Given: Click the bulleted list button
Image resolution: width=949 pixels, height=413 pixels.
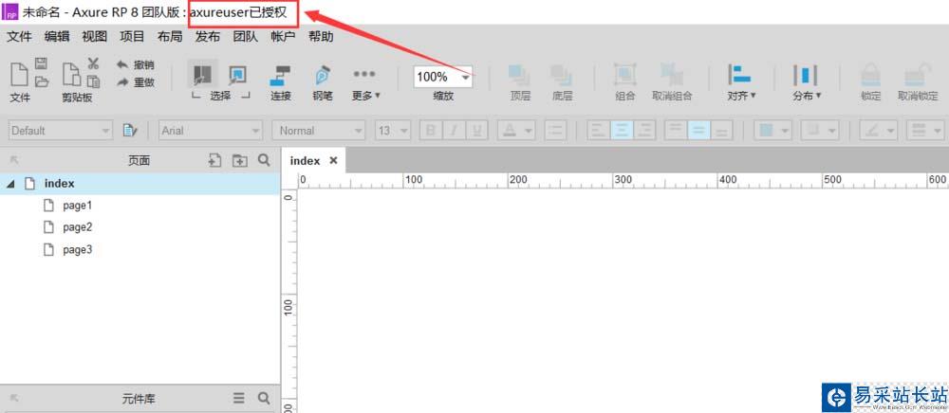Looking at the screenshot, I should [555, 131].
